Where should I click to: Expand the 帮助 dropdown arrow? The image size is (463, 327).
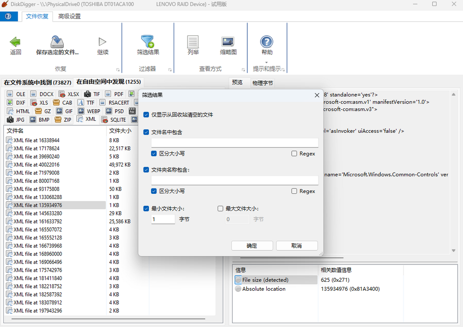pyautogui.click(x=267, y=62)
